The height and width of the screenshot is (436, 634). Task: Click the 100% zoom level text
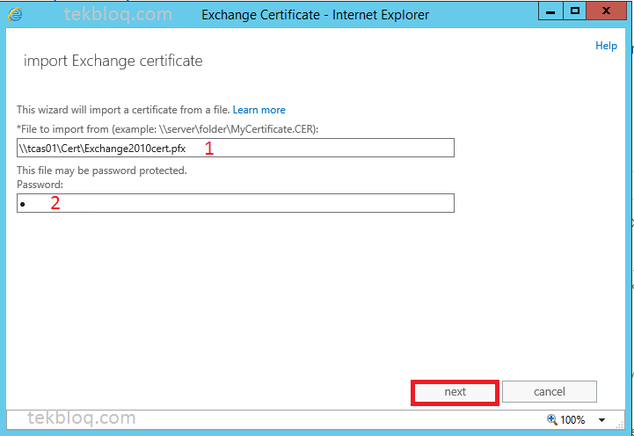572,420
